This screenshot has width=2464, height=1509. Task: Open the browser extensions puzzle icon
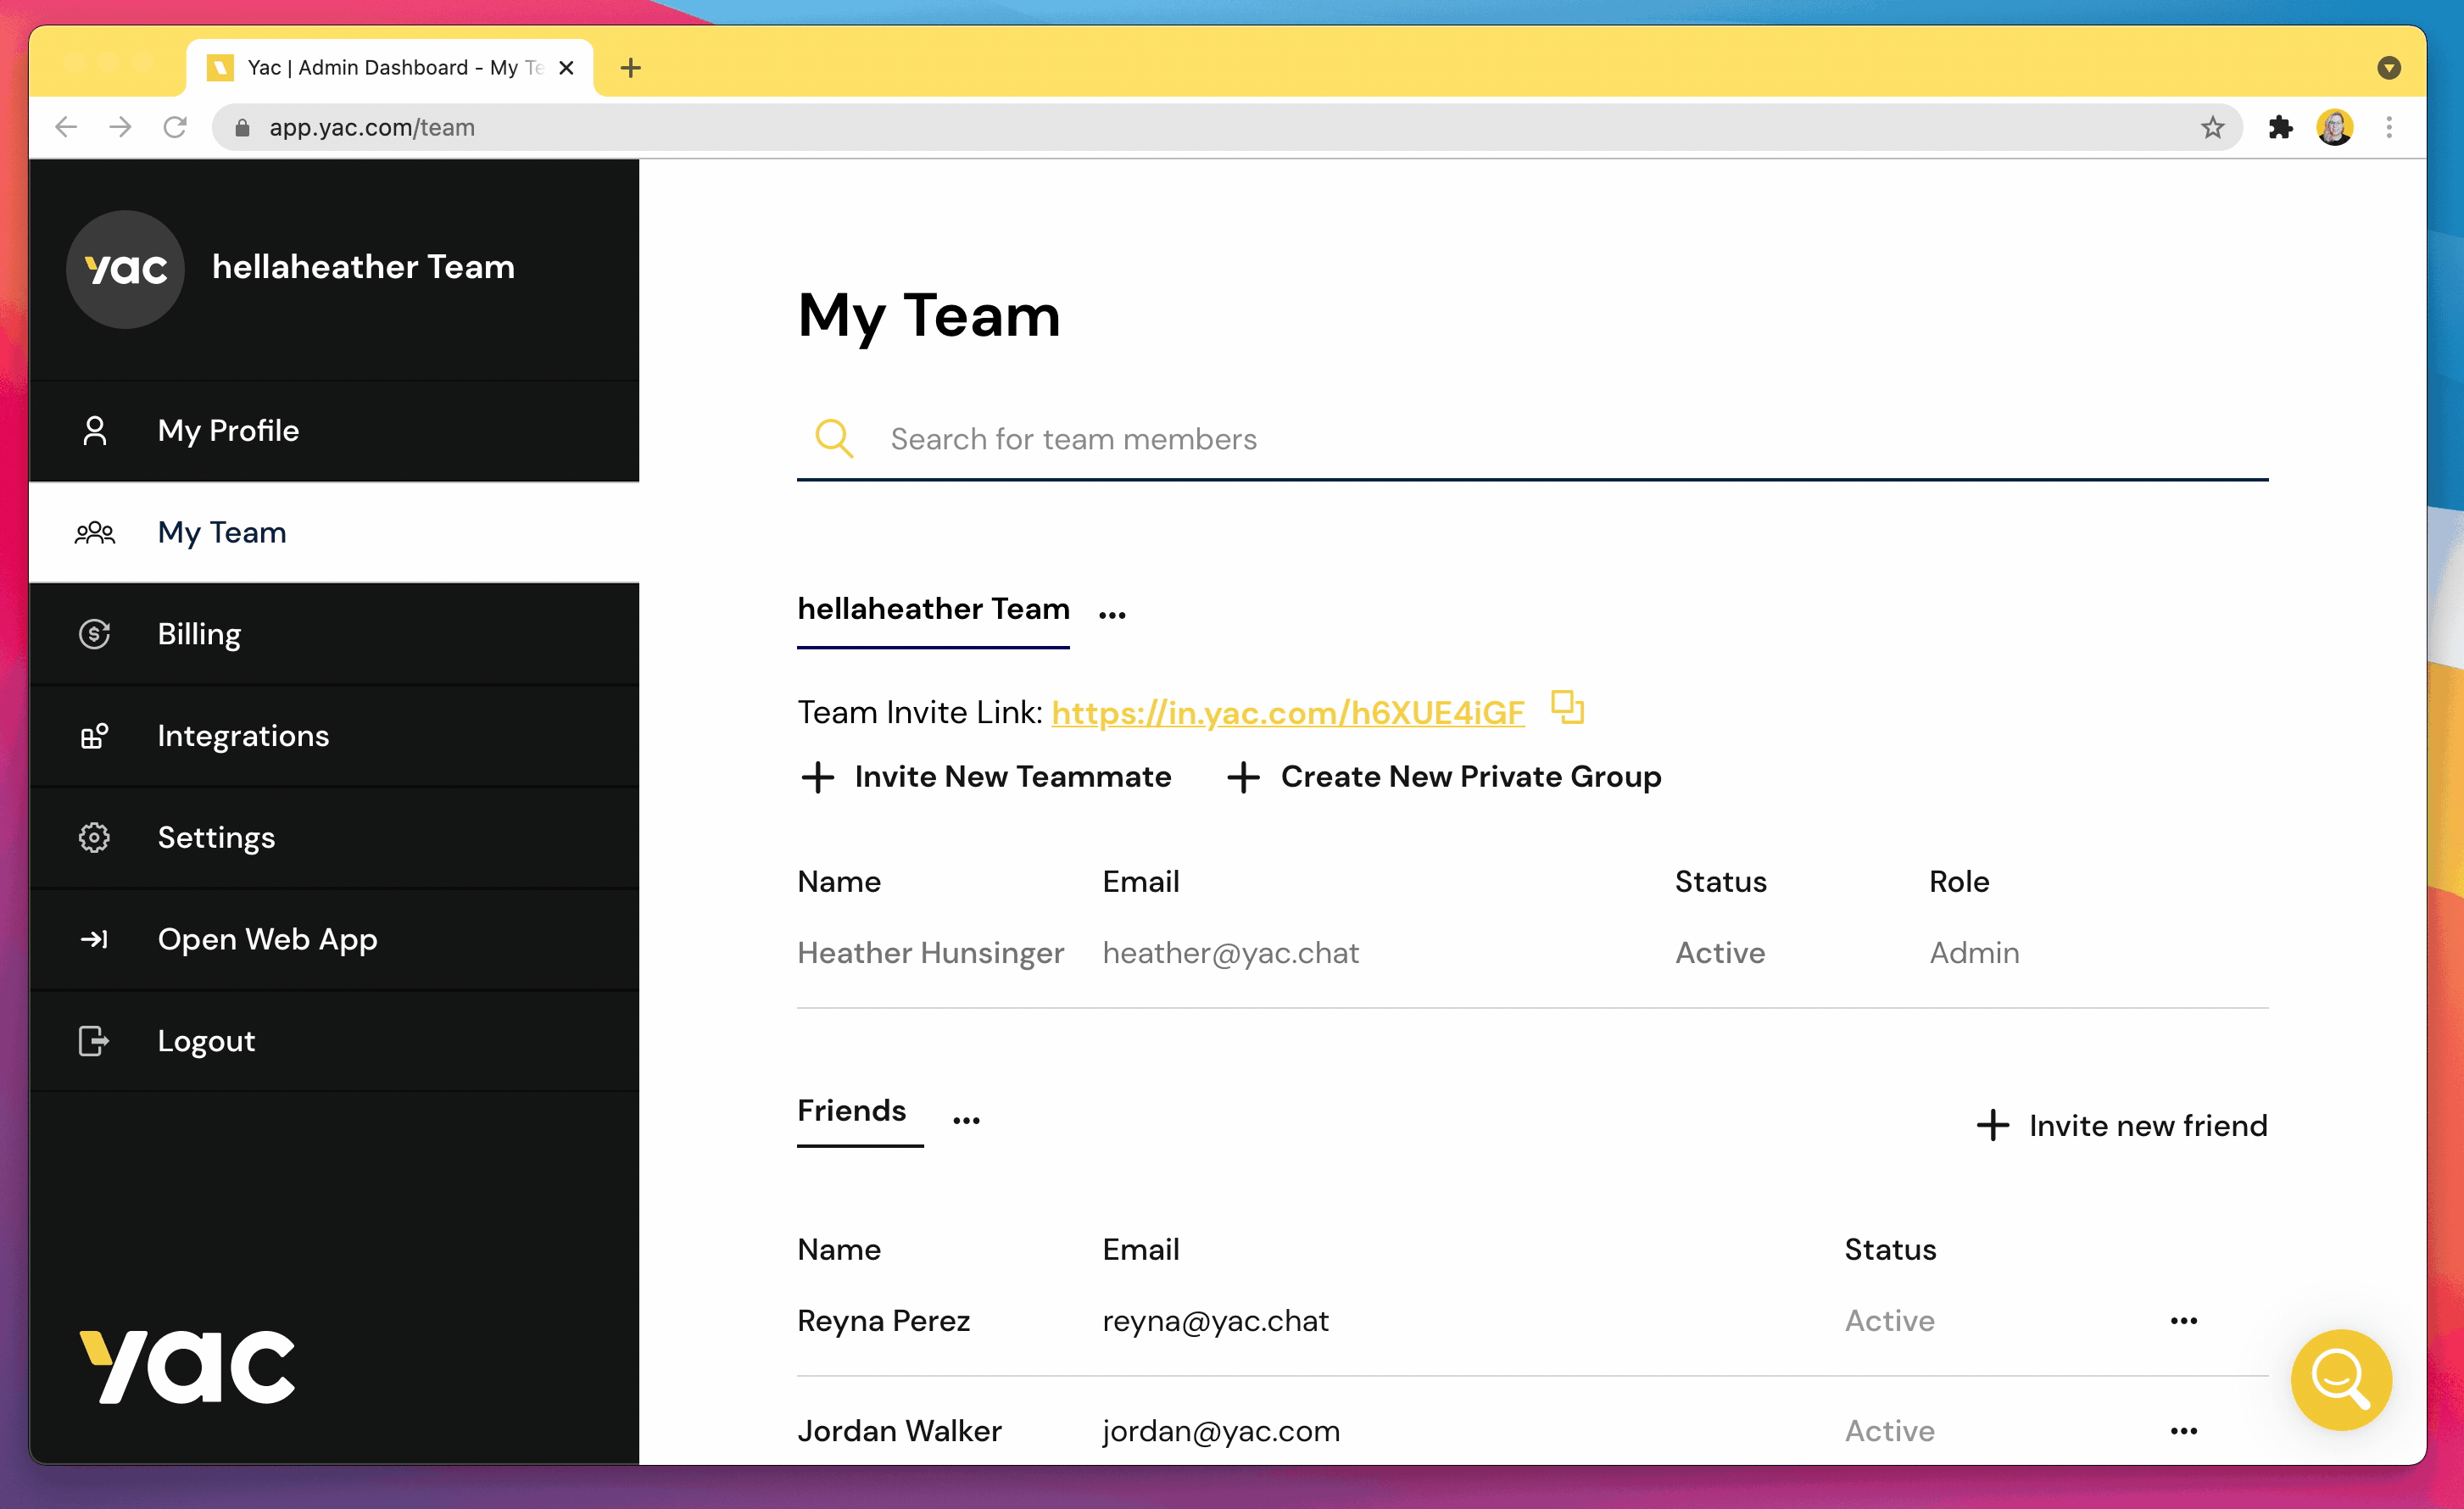[x=2281, y=127]
